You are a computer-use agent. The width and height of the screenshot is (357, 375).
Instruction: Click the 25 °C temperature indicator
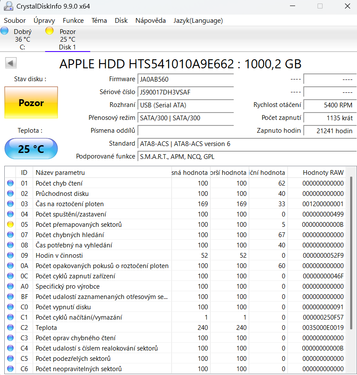tap(31, 149)
